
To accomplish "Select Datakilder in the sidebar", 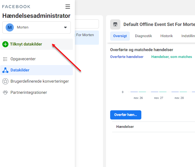I will pyautogui.click(x=37, y=70).
